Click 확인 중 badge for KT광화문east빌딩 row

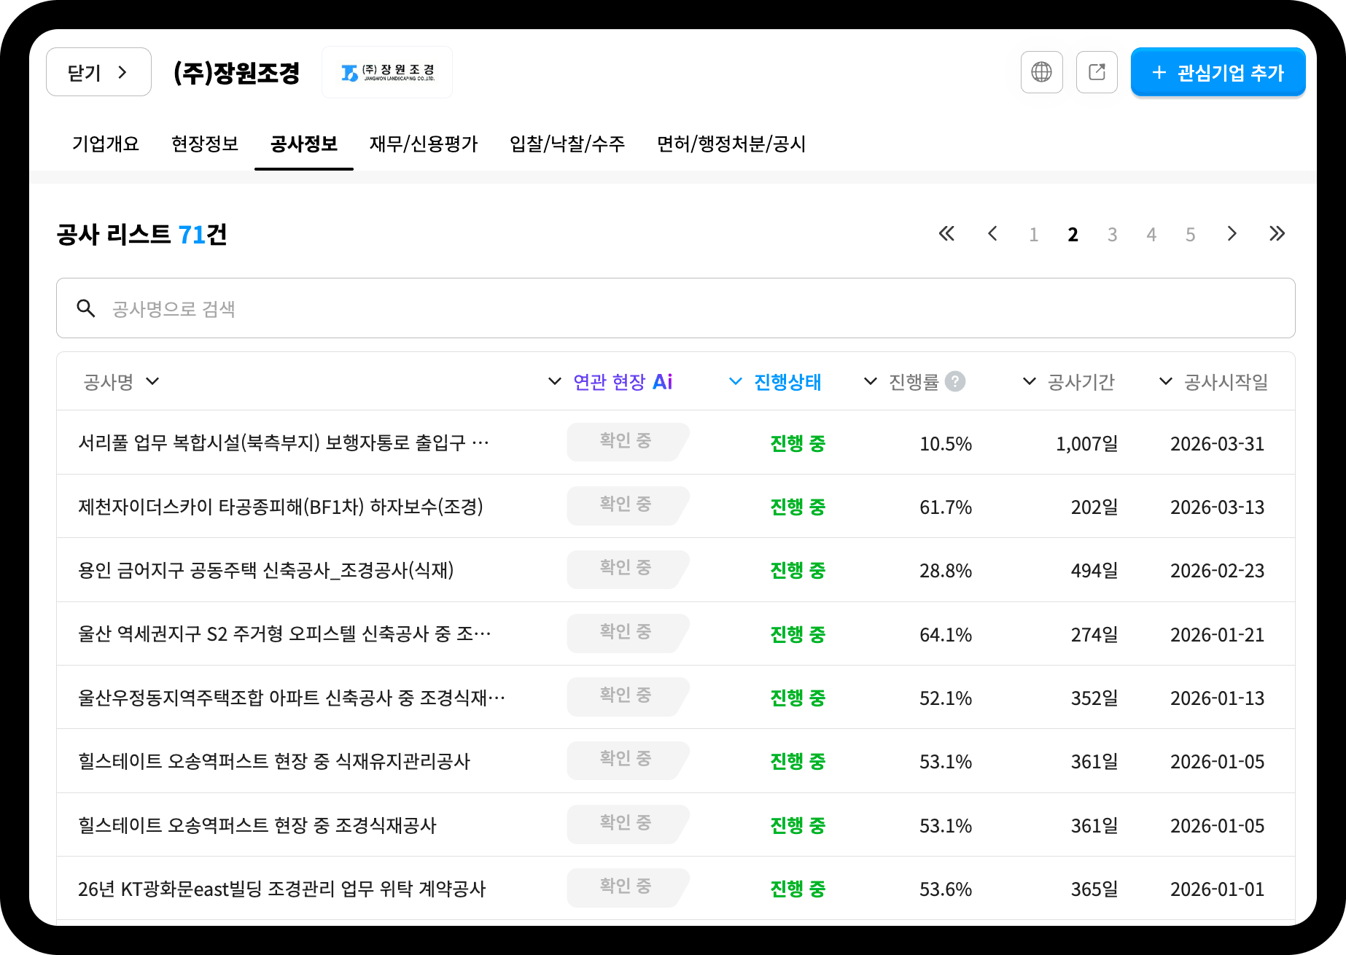(x=628, y=887)
